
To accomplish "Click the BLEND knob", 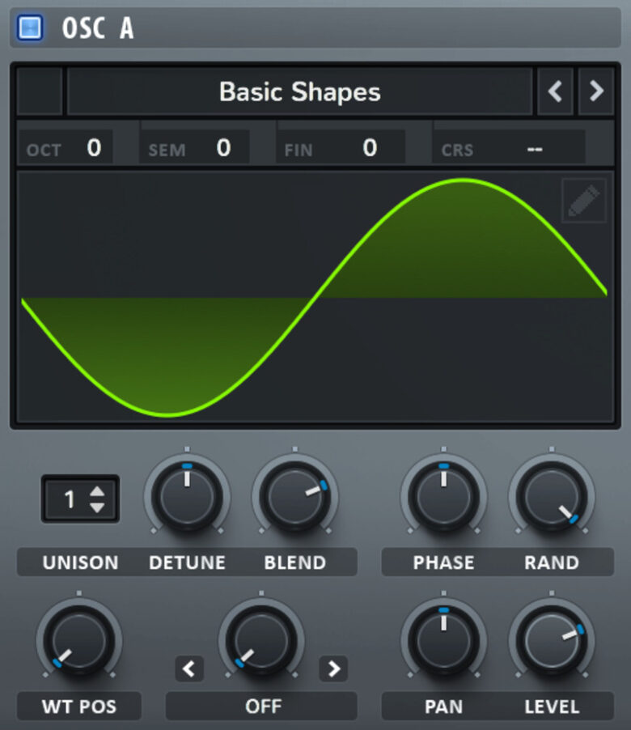I will coord(294,495).
